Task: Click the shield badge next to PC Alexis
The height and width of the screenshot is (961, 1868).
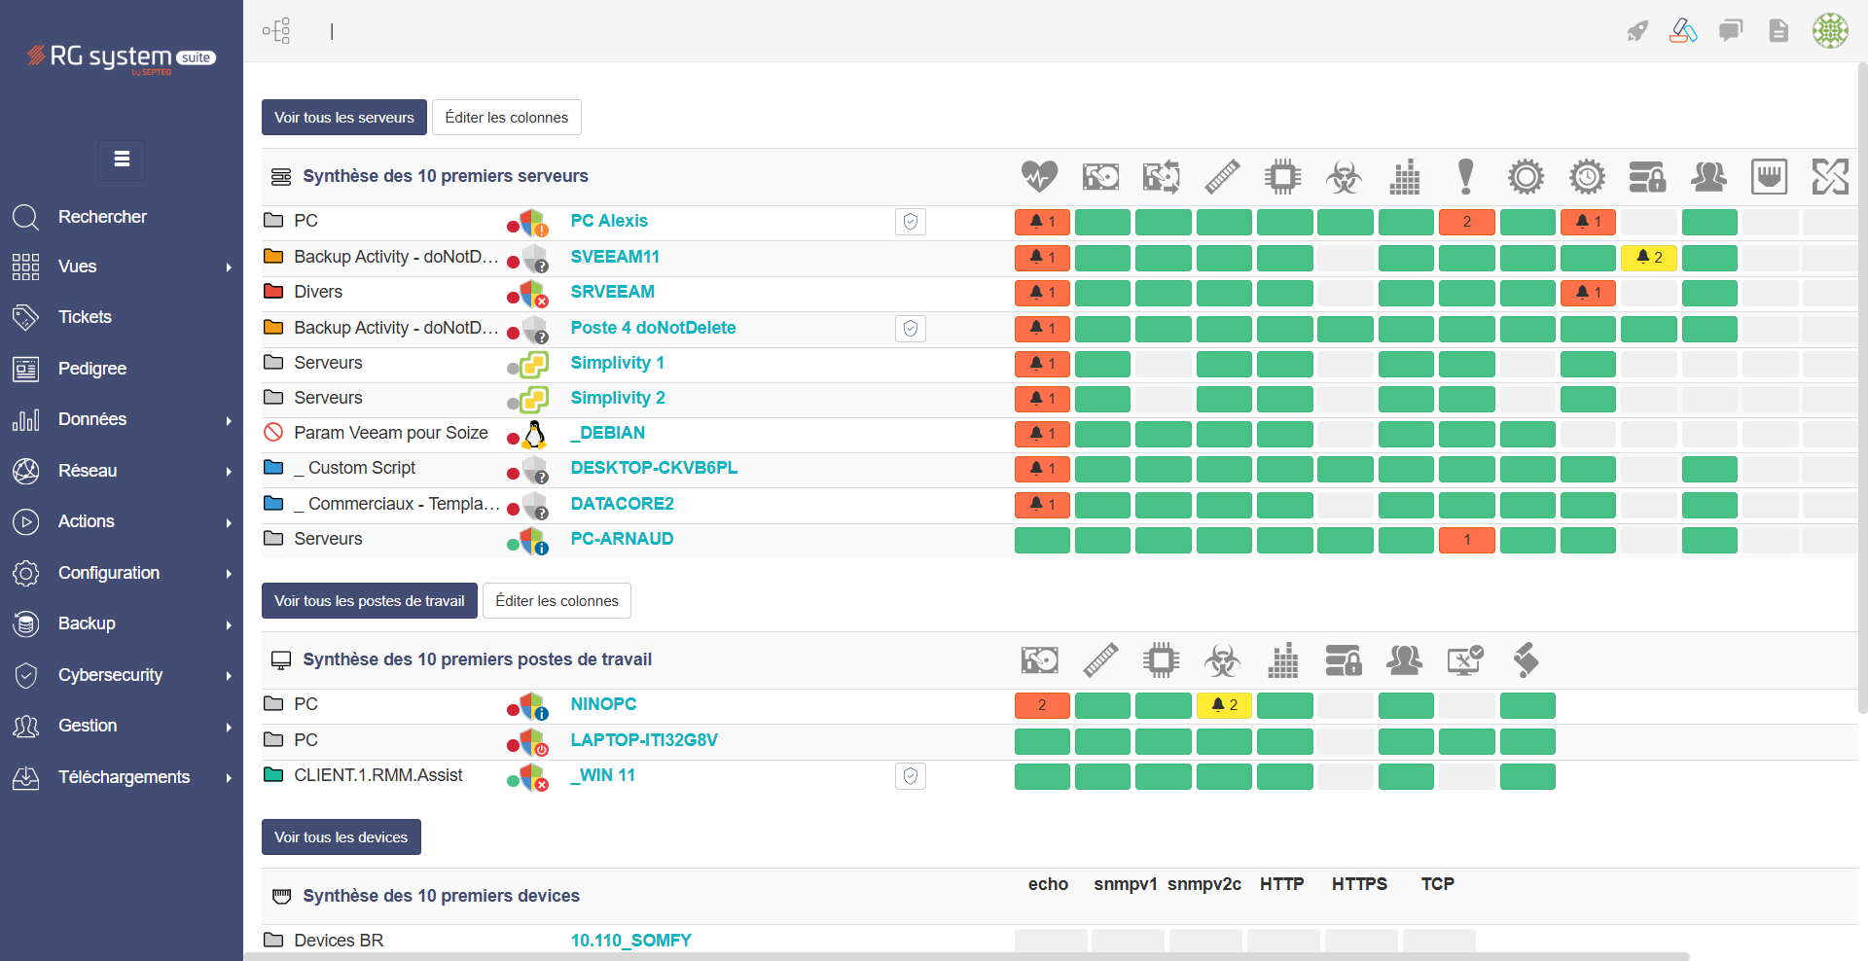Action: (911, 222)
